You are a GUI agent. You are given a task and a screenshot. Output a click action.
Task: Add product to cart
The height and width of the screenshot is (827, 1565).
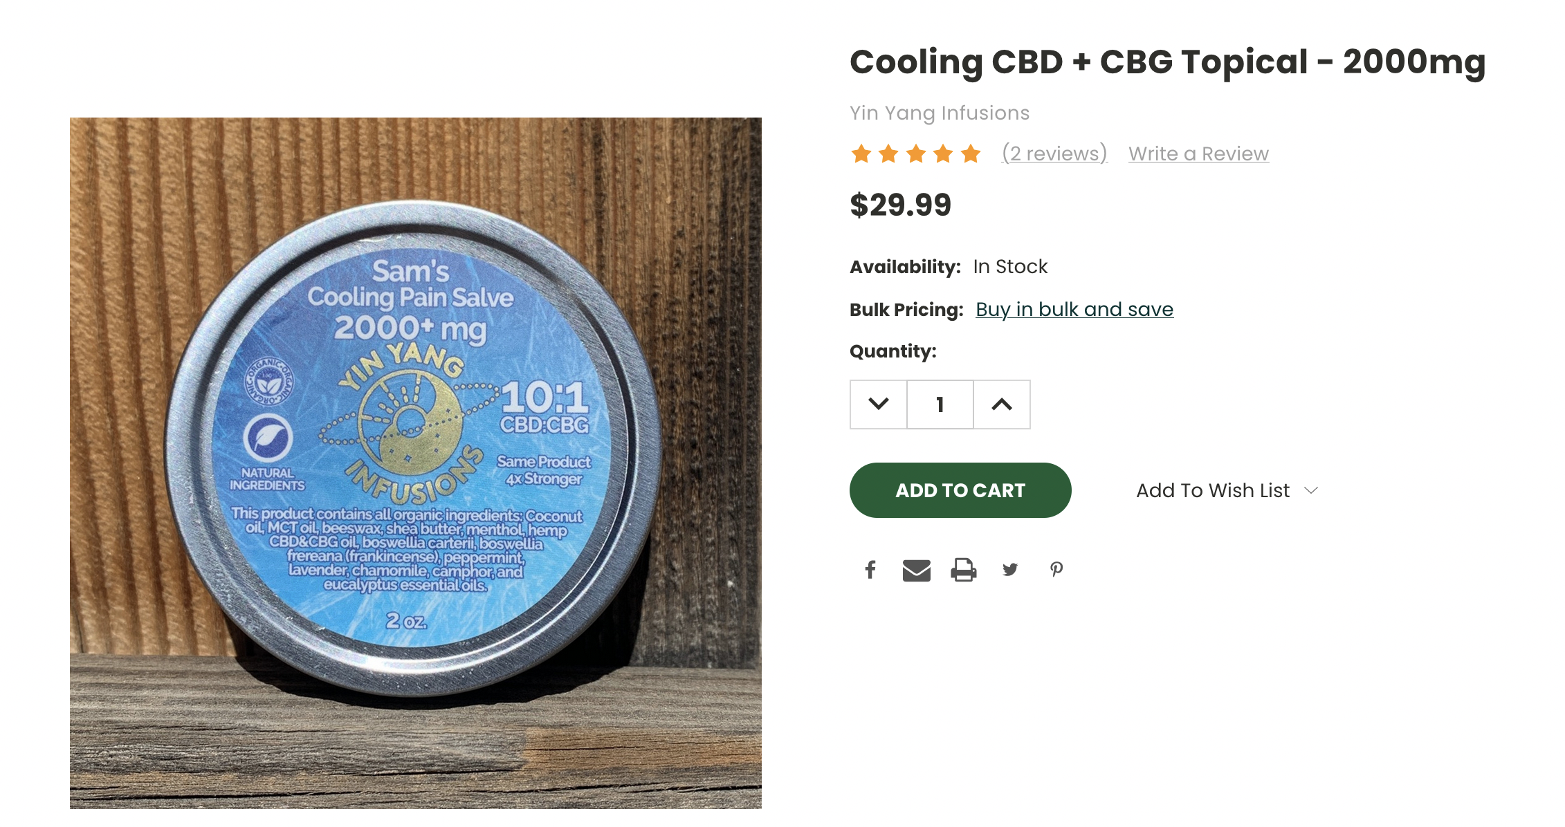[x=960, y=490]
